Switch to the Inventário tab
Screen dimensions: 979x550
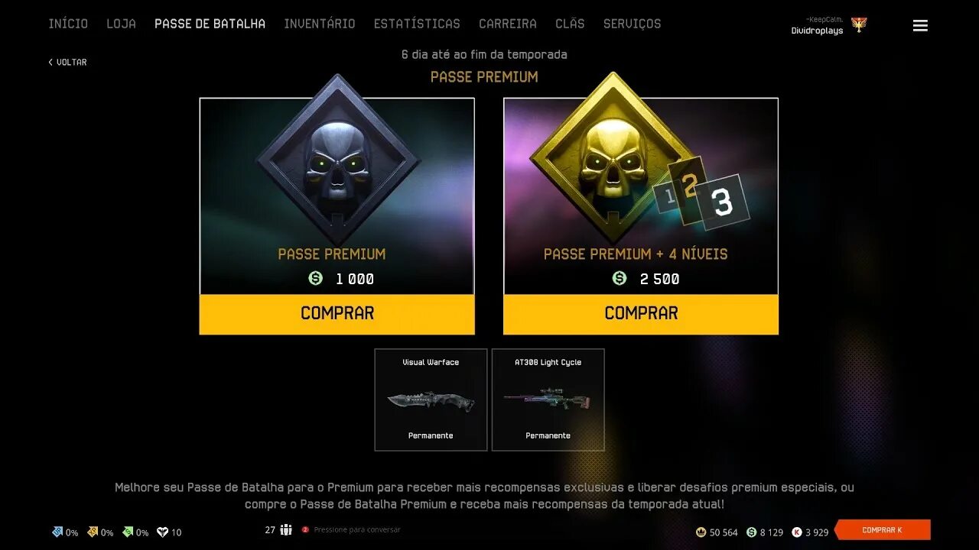[x=320, y=24]
